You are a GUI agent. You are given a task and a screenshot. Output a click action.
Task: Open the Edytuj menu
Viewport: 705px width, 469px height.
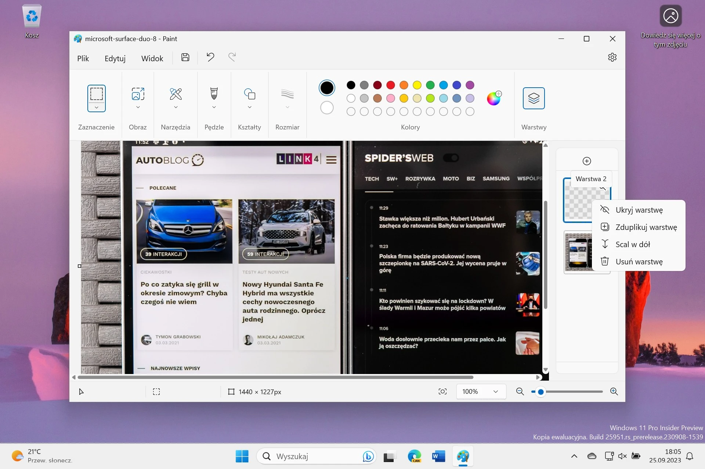(115, 58)
